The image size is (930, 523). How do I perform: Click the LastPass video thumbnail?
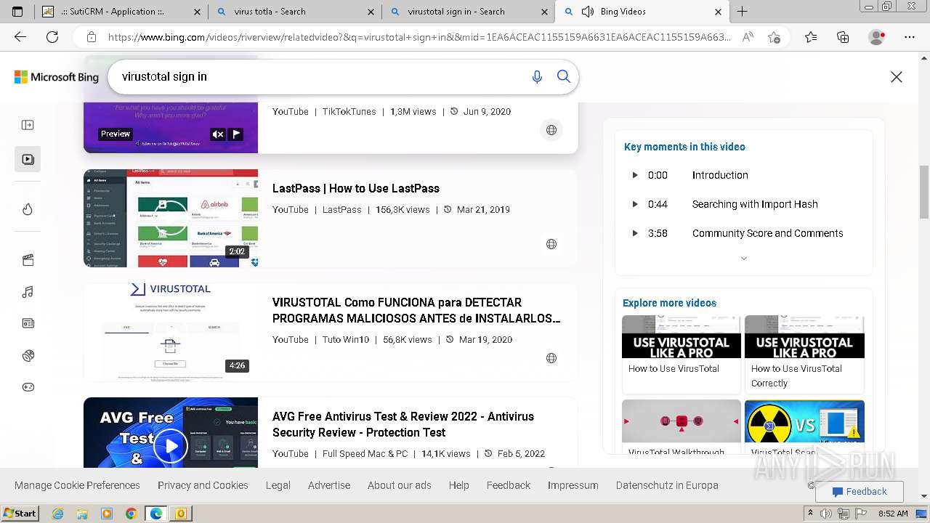171,218
